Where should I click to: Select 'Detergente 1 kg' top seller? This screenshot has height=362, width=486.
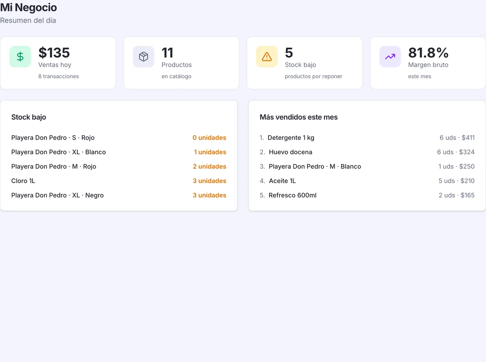click(x=367, y=138)
